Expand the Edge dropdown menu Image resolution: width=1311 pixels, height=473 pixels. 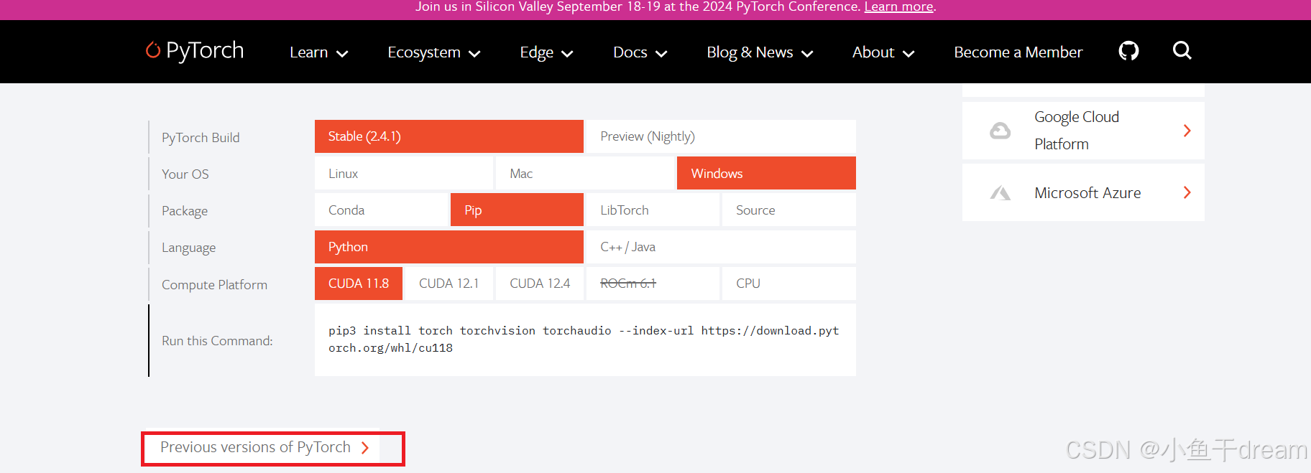[x=546, y=52]
